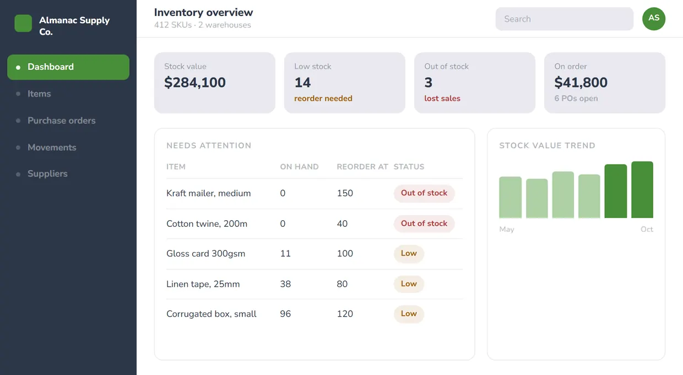Open the Stock value card
The width and height of the screenshot is (683, 375).
tap(215, 83)
